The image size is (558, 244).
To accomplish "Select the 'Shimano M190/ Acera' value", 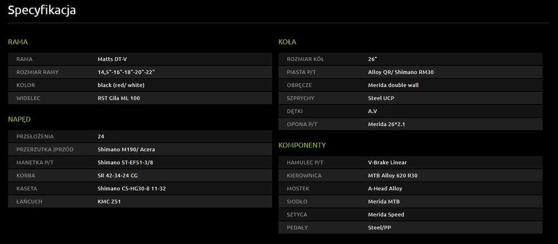I will [x=126, y=150].
